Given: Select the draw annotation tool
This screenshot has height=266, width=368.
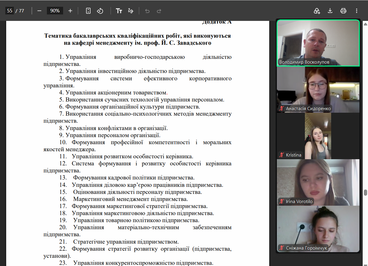Looking at the screenshot, I should (x=131, y=11).
